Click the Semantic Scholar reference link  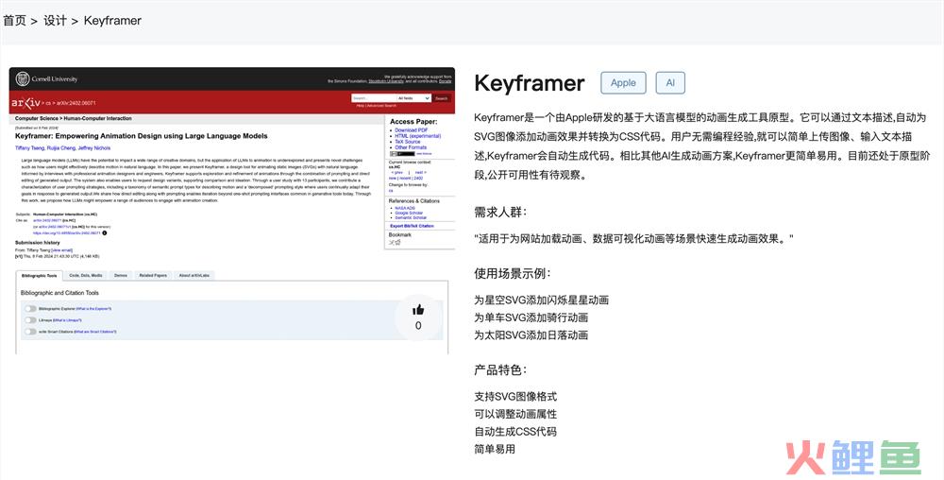click(x=411, y=217)
